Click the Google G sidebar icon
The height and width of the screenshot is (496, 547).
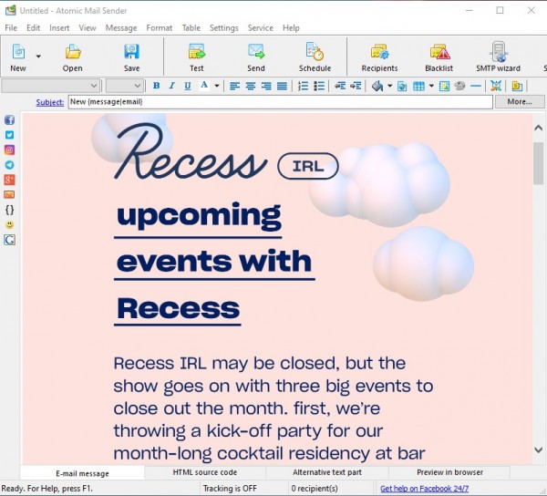(x=9, y=240)
